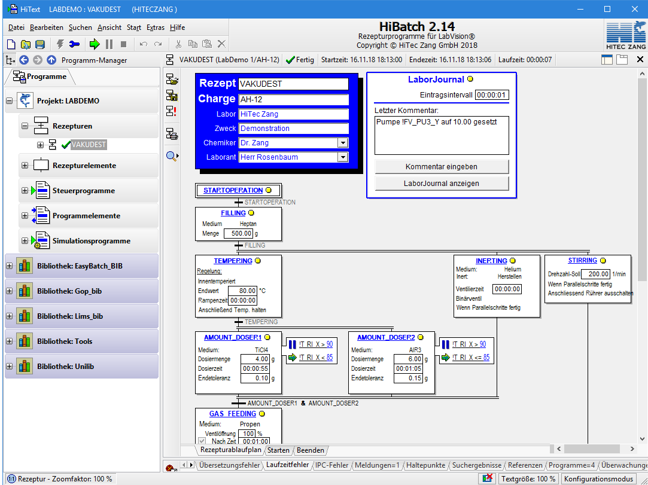
Task: Click yellow indicator beside INERTING
Action: (x=512, y=261)
